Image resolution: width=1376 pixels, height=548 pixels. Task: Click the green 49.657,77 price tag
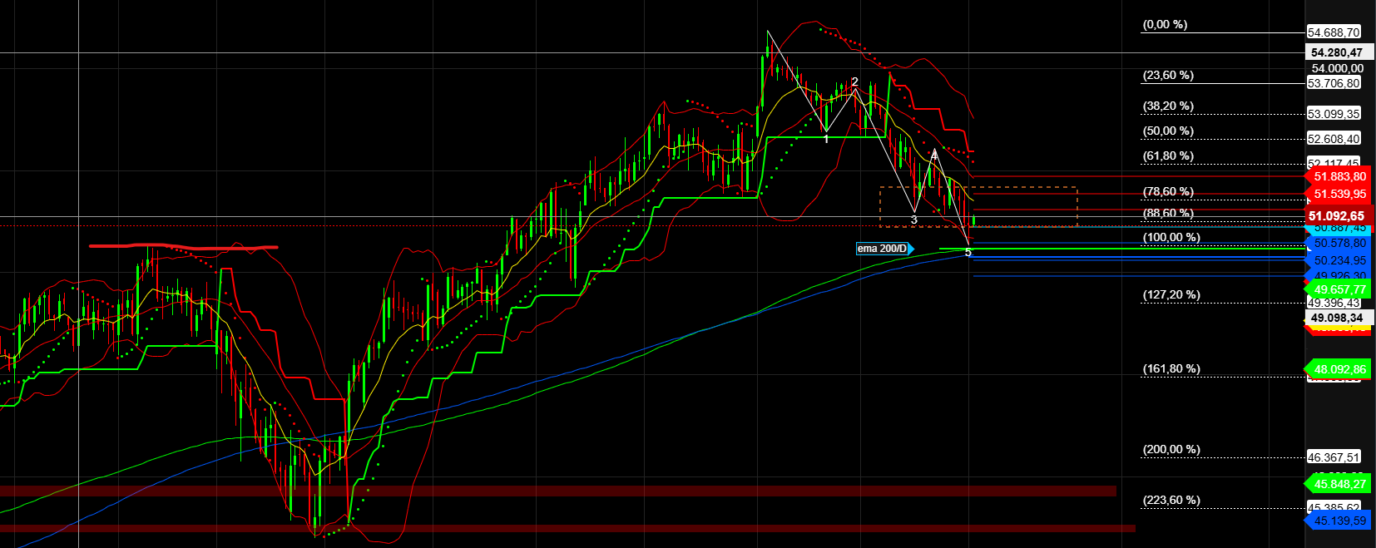click(x=1338, y=289)
